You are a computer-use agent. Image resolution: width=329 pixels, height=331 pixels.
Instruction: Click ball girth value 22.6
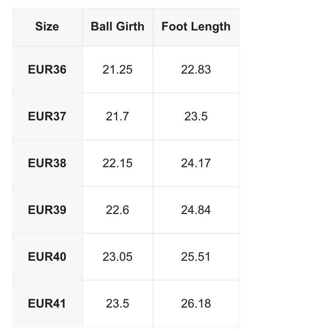pos(117,210)
